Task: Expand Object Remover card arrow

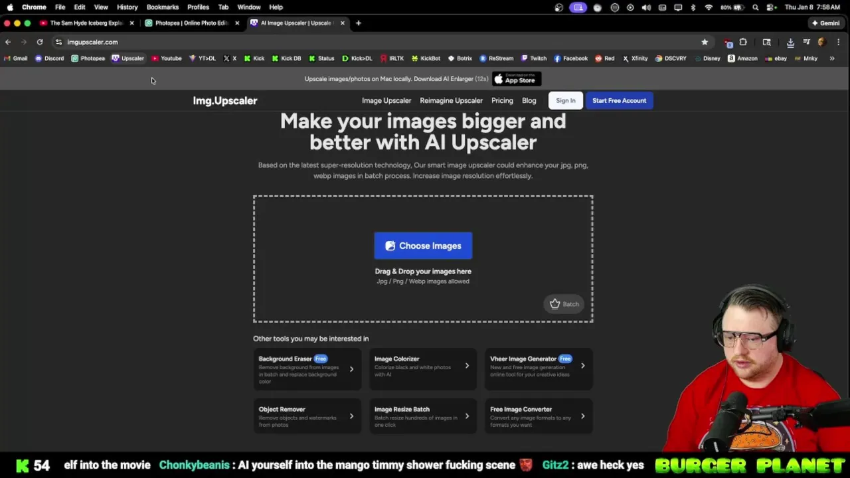Action: [x=351, y=416]
